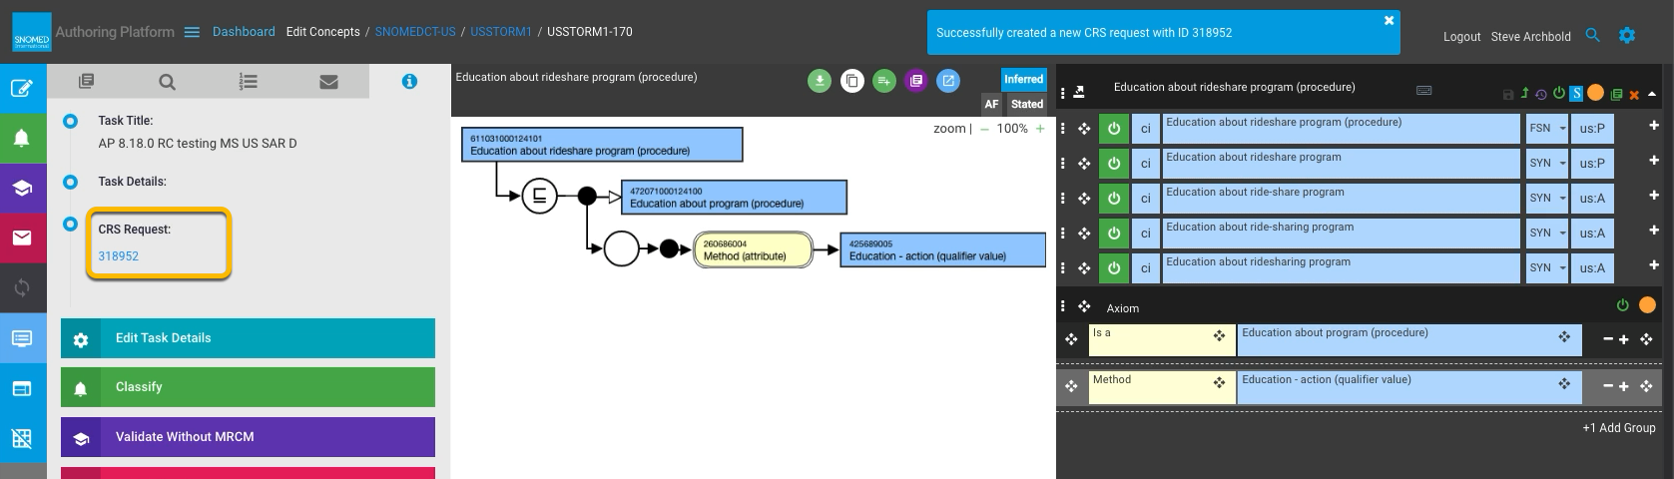This screenshot has width=1674, height=479.
Task: Toggle active status of the ride-sharing program row
Action: pyautogui.click(x=1114, y=233)
